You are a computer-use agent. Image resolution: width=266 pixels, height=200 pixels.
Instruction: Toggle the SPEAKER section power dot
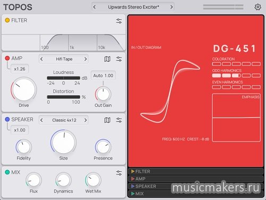(x=7, y=119)
